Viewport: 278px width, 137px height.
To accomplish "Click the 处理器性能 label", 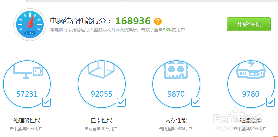I will (27, 121).
